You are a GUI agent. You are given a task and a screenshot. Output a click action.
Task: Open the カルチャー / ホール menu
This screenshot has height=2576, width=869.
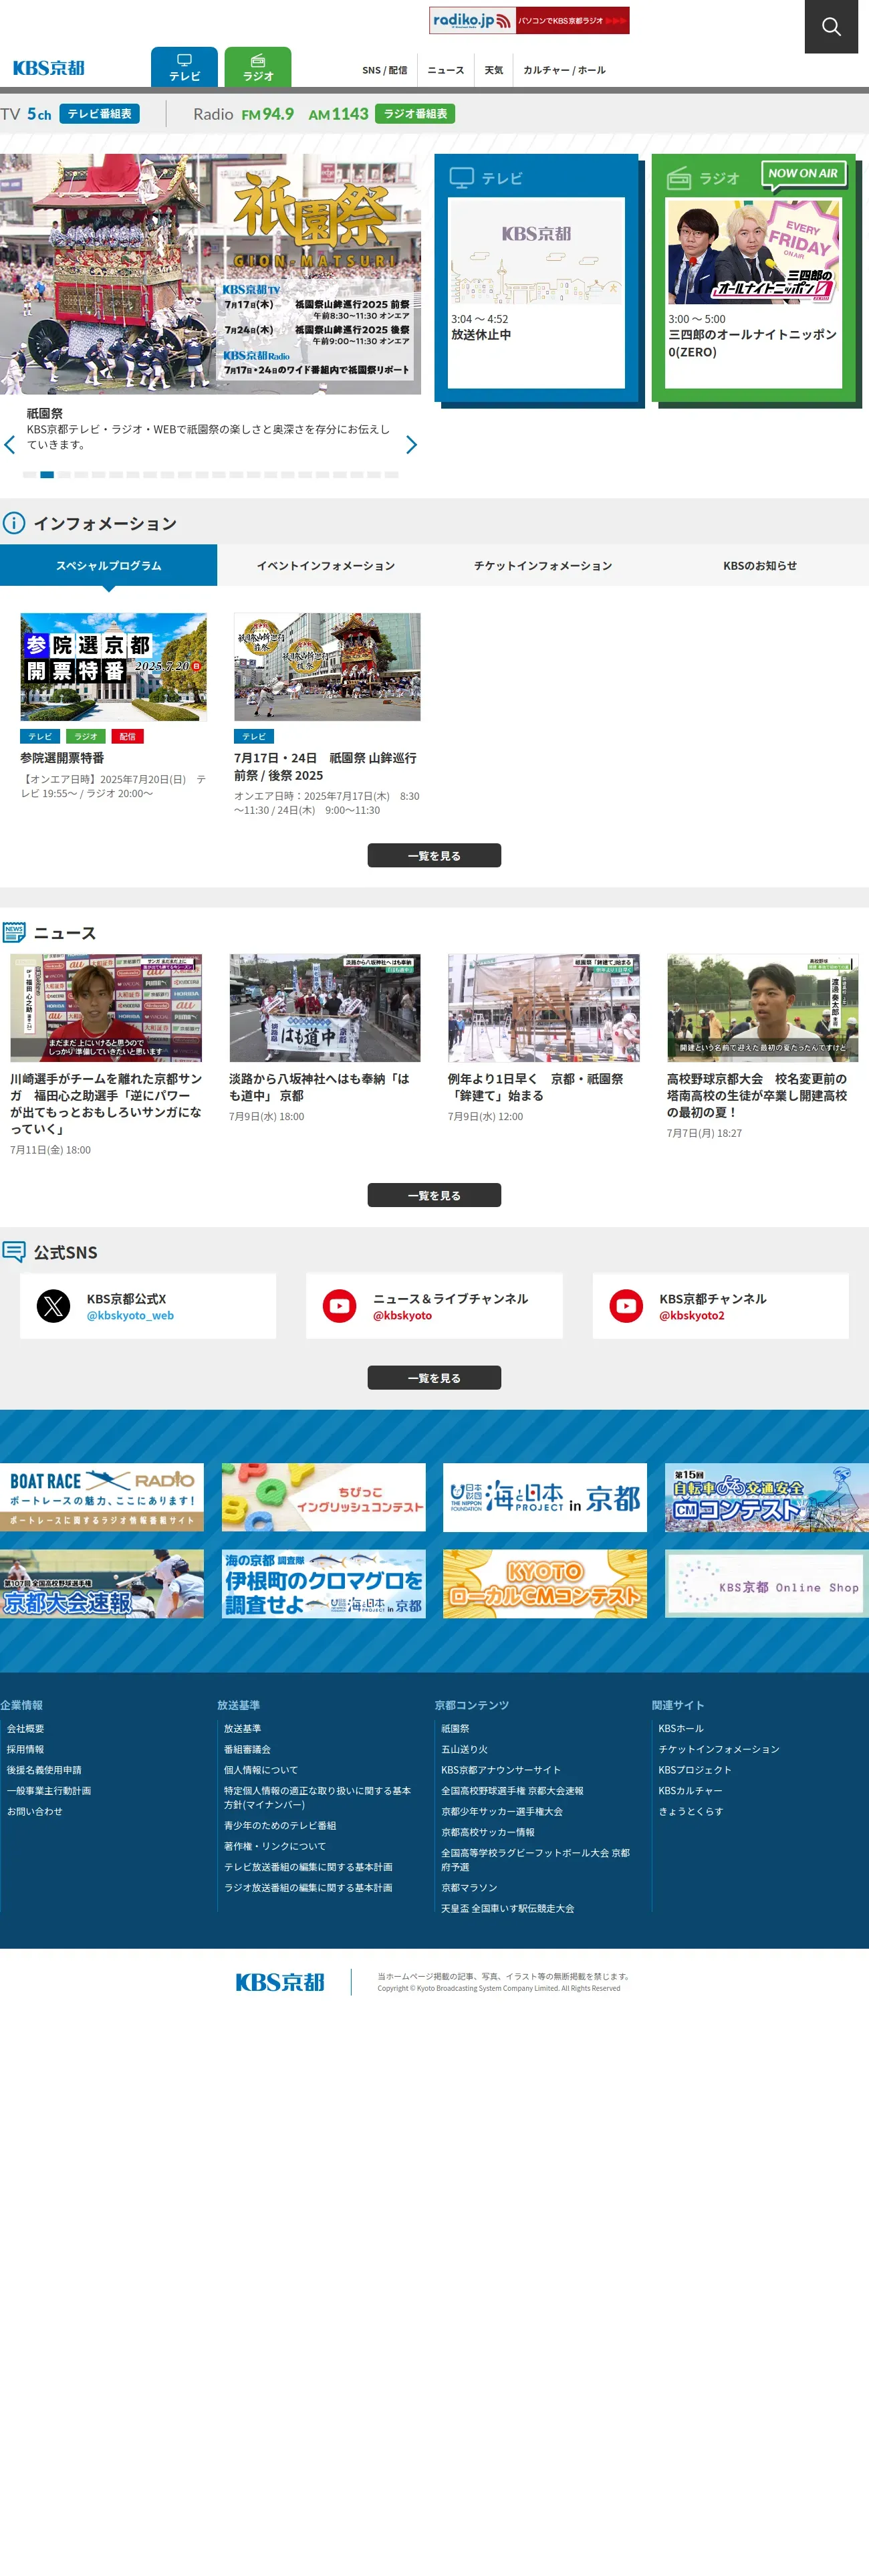[x=564, y=70]
